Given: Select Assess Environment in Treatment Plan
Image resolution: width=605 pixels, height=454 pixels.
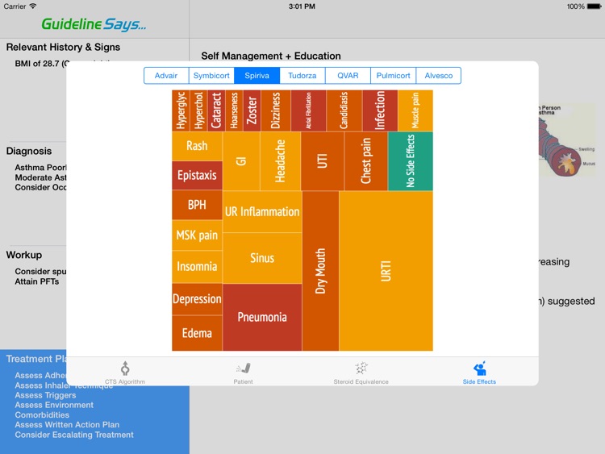Looking at the screenshot, I should [x=54, y=405].
